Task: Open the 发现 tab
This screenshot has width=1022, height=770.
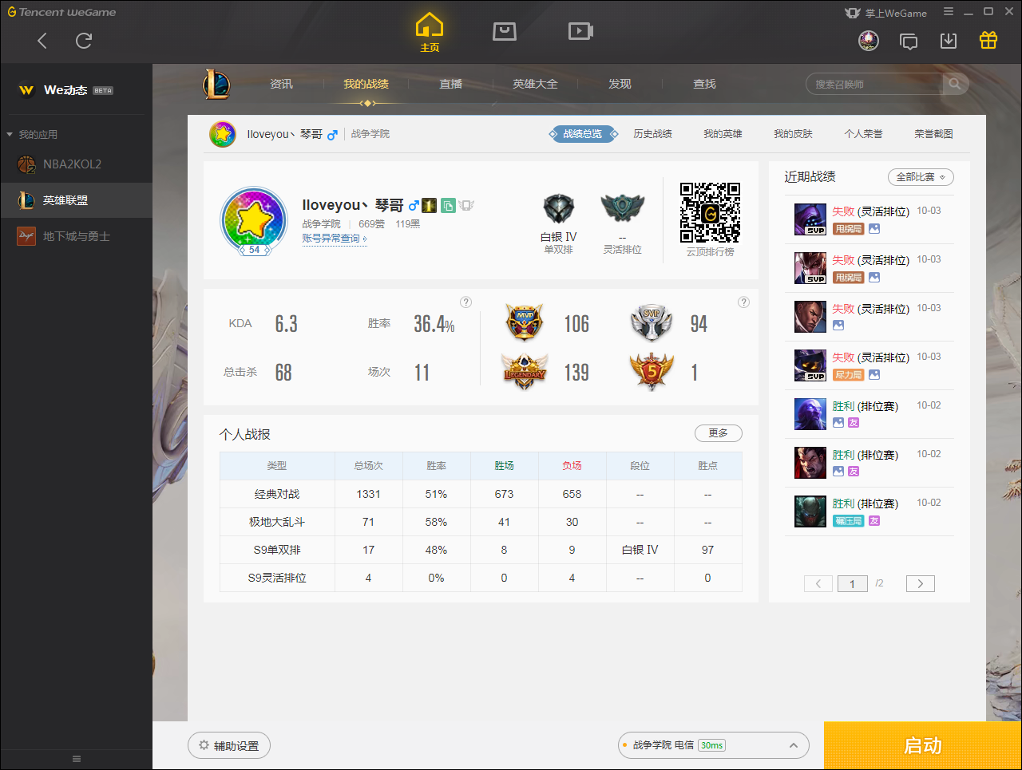Action: [x=620, y=84]
